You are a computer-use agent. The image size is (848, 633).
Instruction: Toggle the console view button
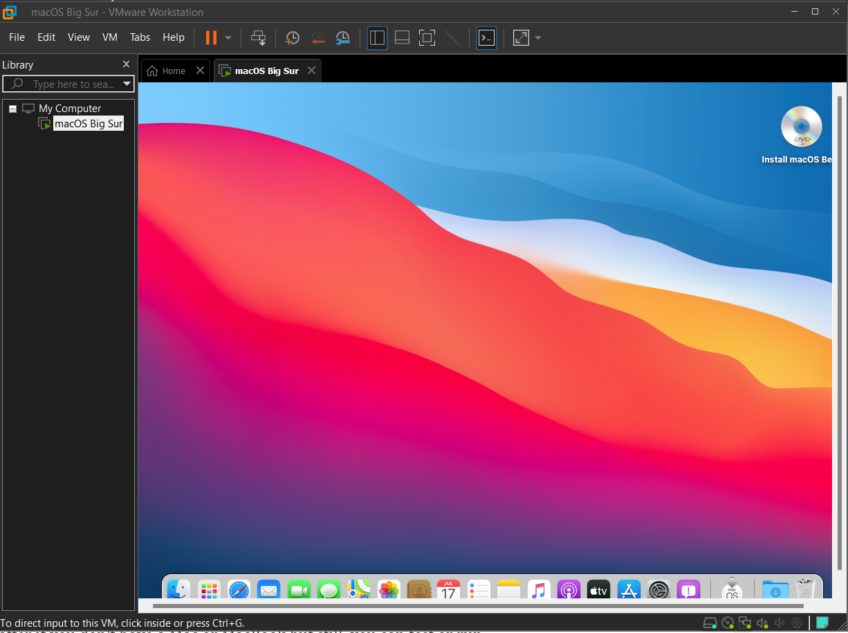click(487, 38)
